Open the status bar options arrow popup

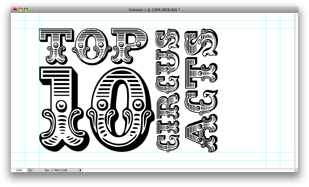click(80, 170)
